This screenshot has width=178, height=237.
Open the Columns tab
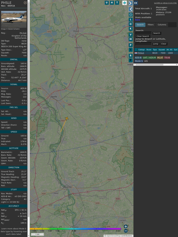click(x=162, y=25)
